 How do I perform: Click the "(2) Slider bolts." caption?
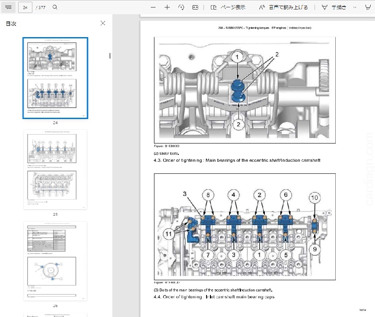click(166, 154)
